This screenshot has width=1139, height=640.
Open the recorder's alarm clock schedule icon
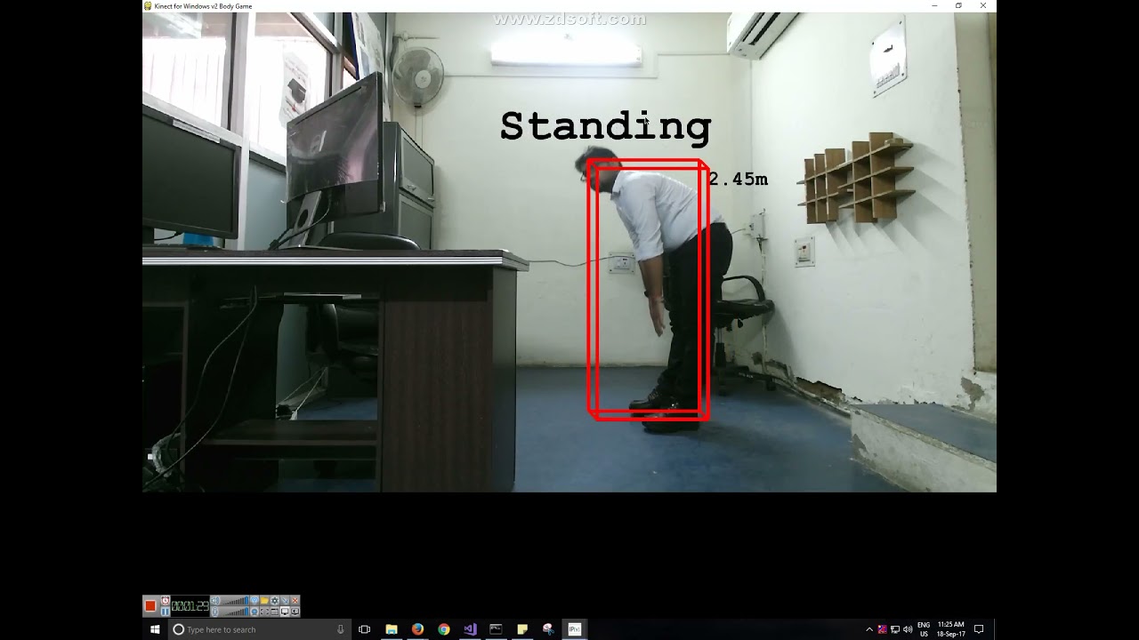166,600
